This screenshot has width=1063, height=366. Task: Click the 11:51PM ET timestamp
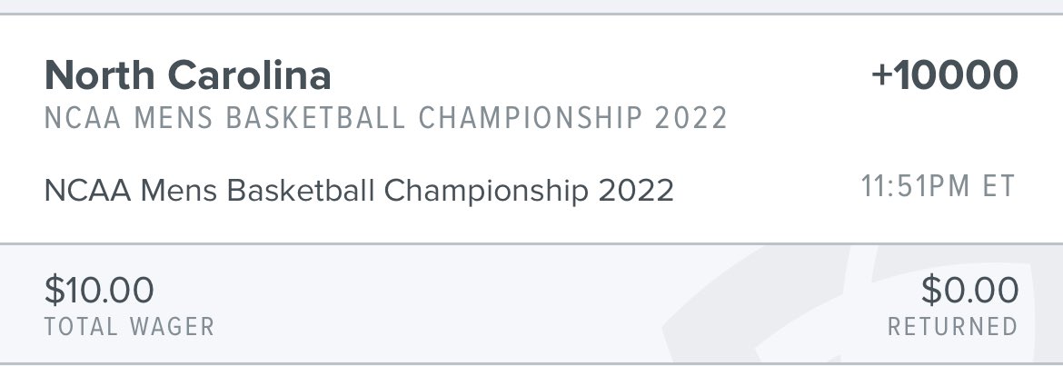point(939,188)
